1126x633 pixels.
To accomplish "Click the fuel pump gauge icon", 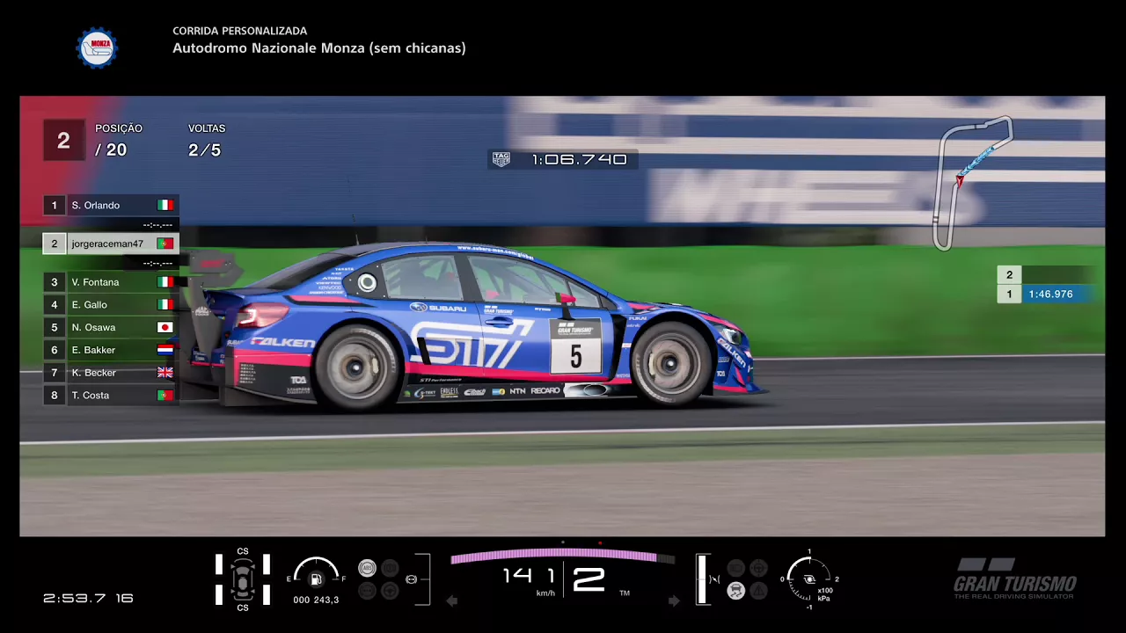I will [x=316, y=579].
